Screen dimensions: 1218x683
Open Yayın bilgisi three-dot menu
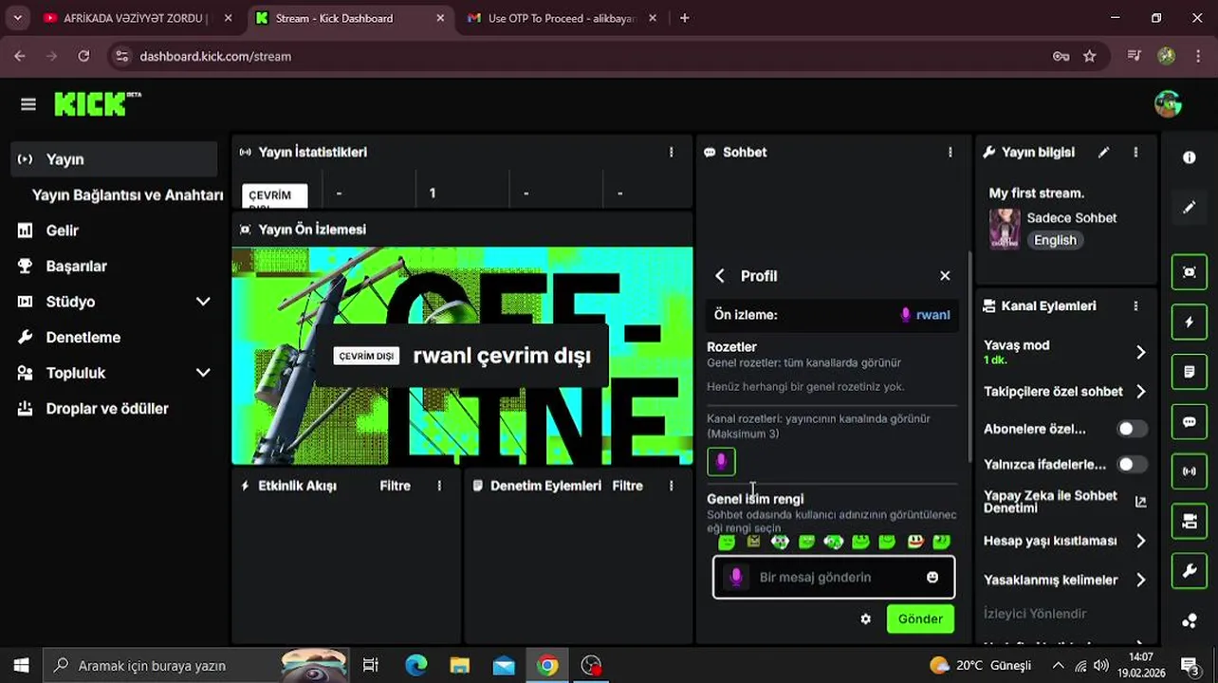tap(1135, 152)
